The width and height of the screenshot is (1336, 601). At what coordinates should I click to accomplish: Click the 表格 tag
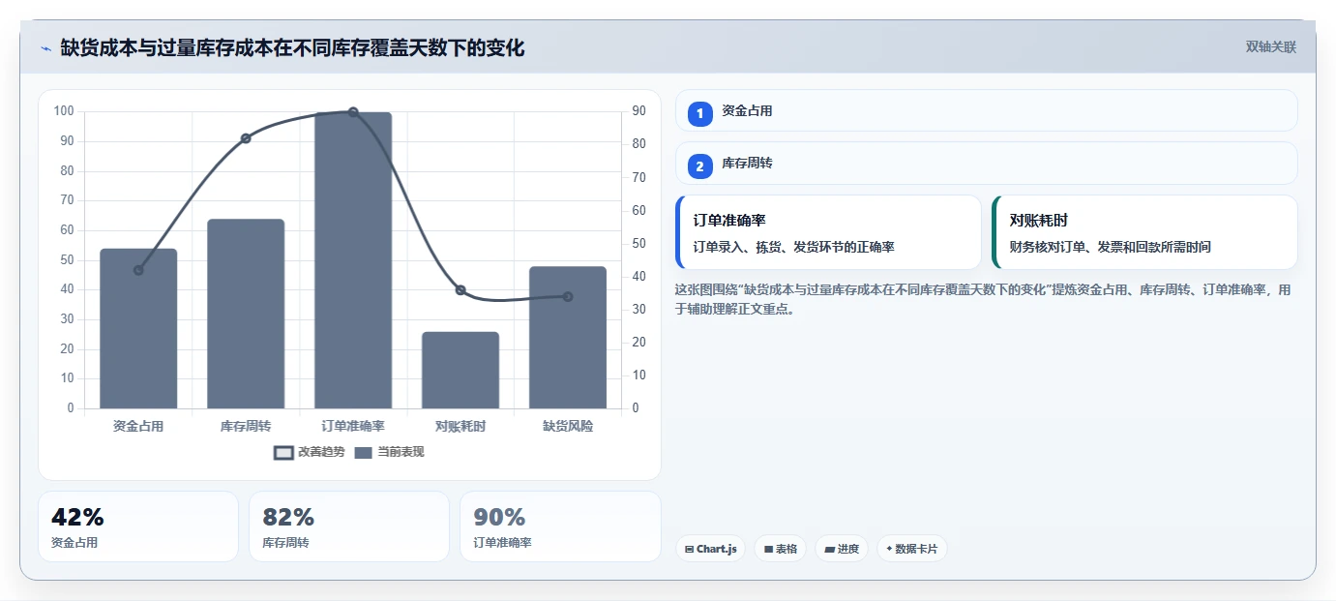coord(780,549)
